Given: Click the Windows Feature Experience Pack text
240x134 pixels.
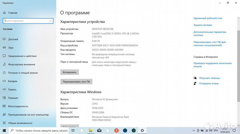Looking at the screenshot, I should [x=110, y=118].
